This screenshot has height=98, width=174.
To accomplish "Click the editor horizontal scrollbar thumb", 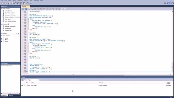I will 73,75.
